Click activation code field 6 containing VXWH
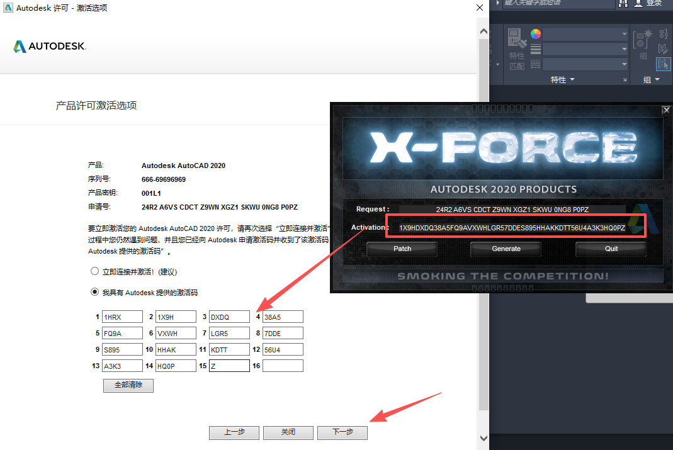 point(176,333)
